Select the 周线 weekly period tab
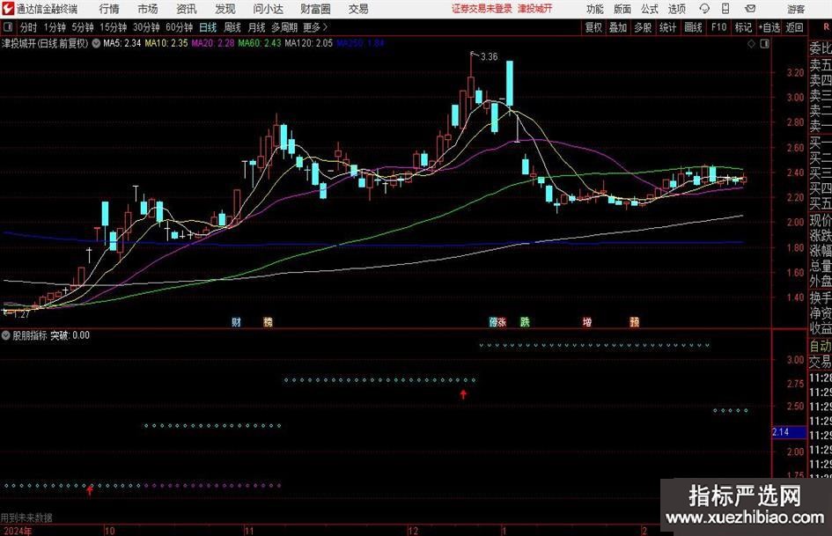 tap(232, 27)
